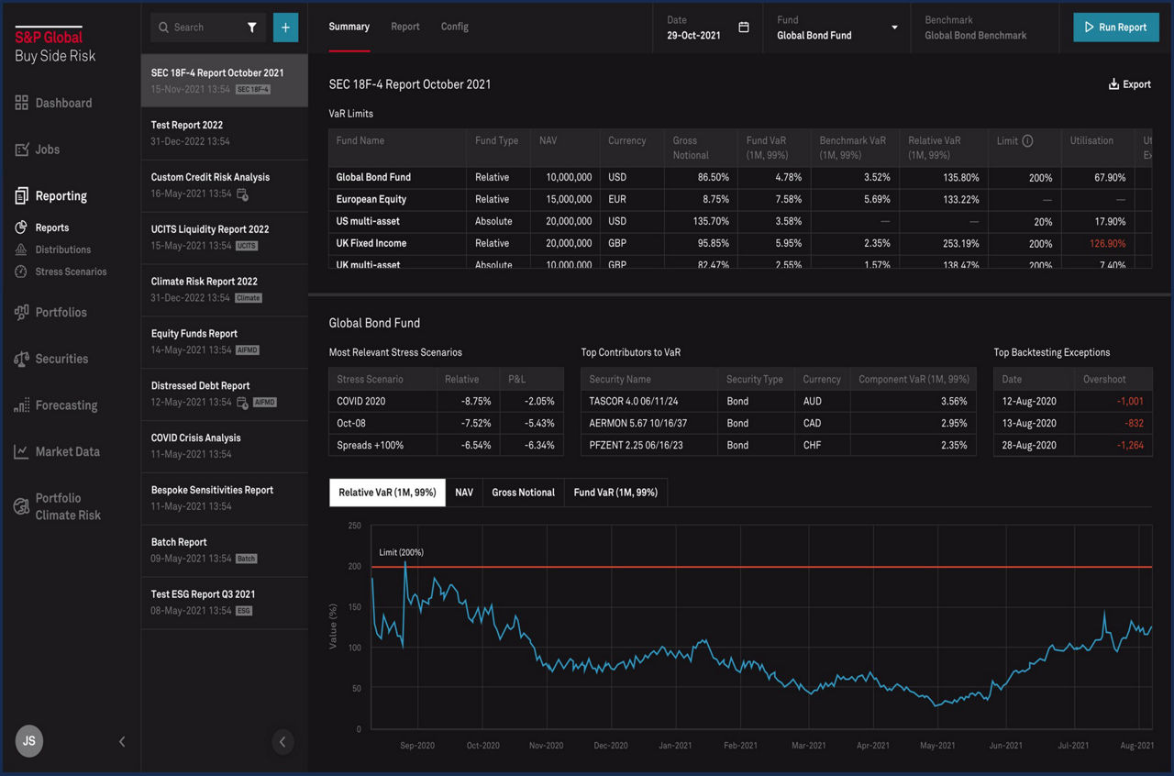Open the Market Data chart icon
The height and width of the screenshot is (776, 1174).
[21, 451]
